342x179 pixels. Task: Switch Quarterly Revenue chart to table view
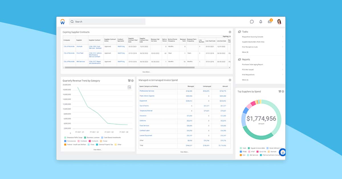pos(129,81)
